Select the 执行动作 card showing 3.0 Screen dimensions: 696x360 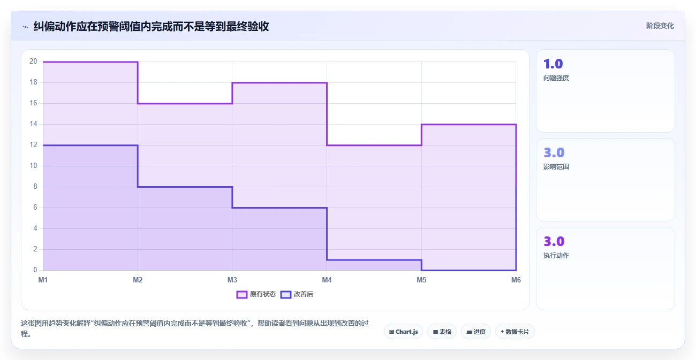(605, 269)
